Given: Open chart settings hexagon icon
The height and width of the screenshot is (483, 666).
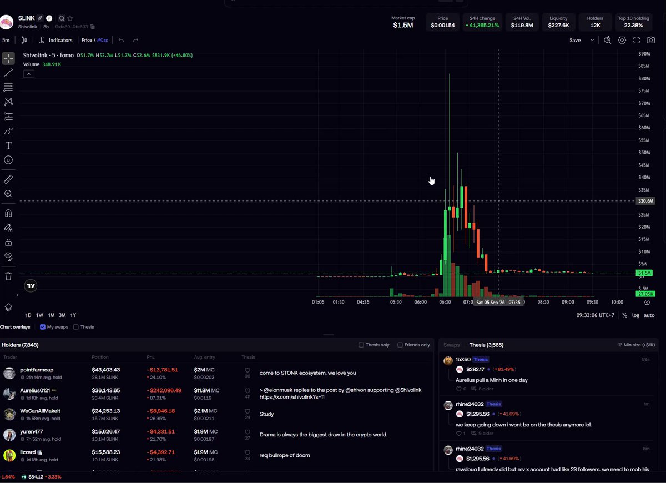Looking at the screenshot, I should [x=622, y=40].
